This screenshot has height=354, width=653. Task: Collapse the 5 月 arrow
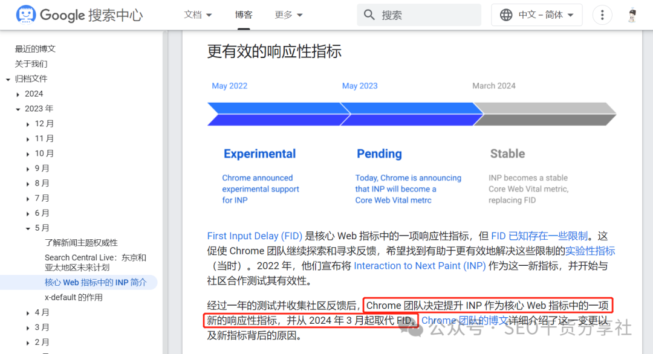point(28,228)
